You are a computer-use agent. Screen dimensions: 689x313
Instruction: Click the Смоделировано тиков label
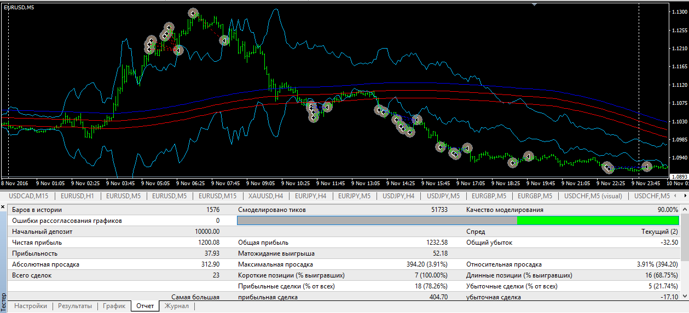tap(272, 209)
